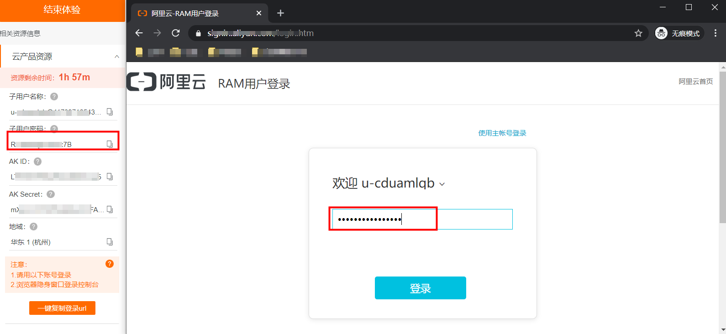The image size is (726, 334).
Task: Minimize the browser window
Action: 663,7
